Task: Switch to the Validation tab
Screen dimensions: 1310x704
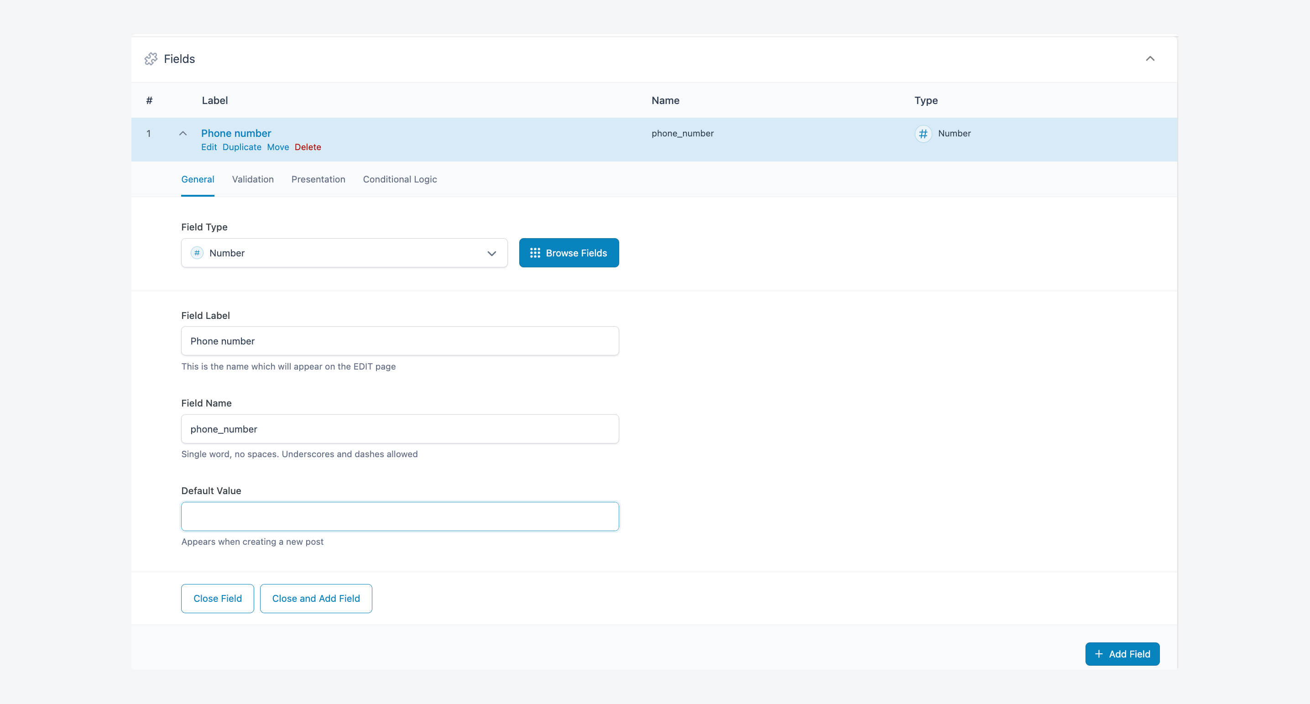Action: pos(253,179)
